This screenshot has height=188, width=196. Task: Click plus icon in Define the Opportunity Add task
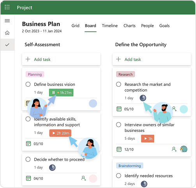click(x=118, y=59)
